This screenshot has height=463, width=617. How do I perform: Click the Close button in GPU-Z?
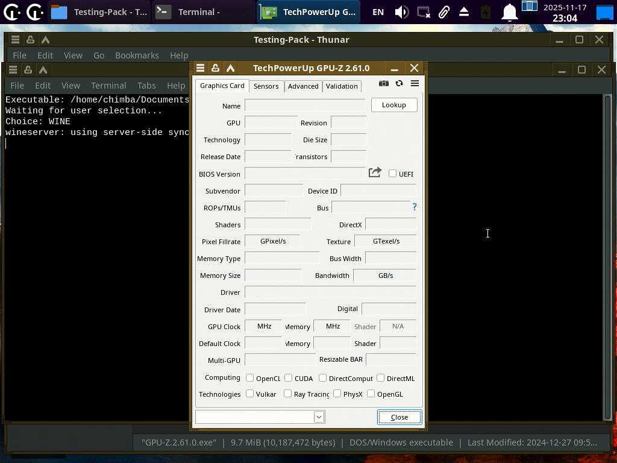399,417
